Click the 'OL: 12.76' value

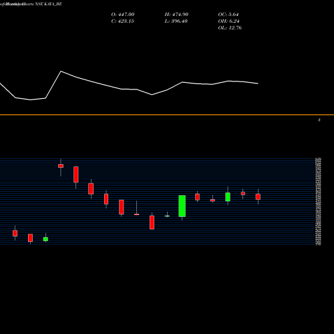tap(230, 28)
